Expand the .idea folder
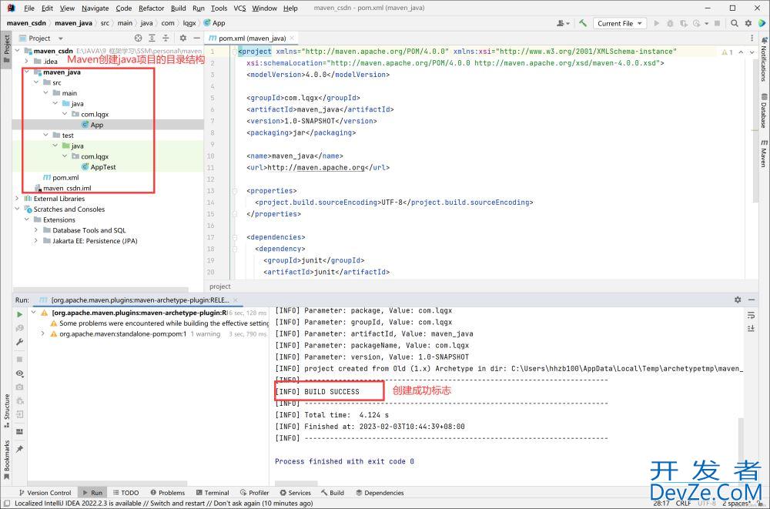The image size is (770, 509). coord(27,61)
